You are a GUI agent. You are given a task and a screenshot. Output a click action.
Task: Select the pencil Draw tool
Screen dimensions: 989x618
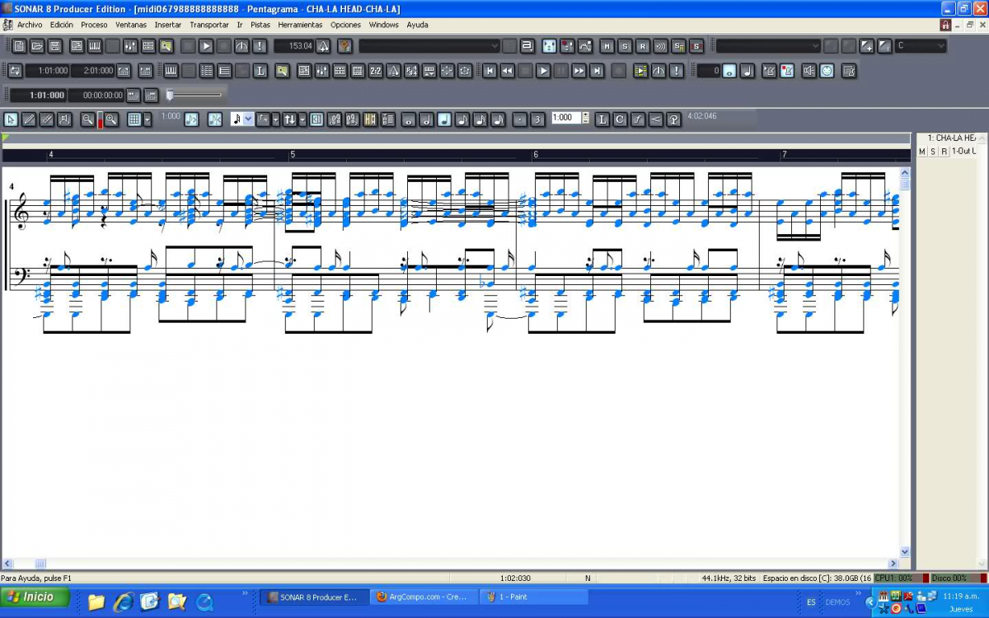pos(29,119)
